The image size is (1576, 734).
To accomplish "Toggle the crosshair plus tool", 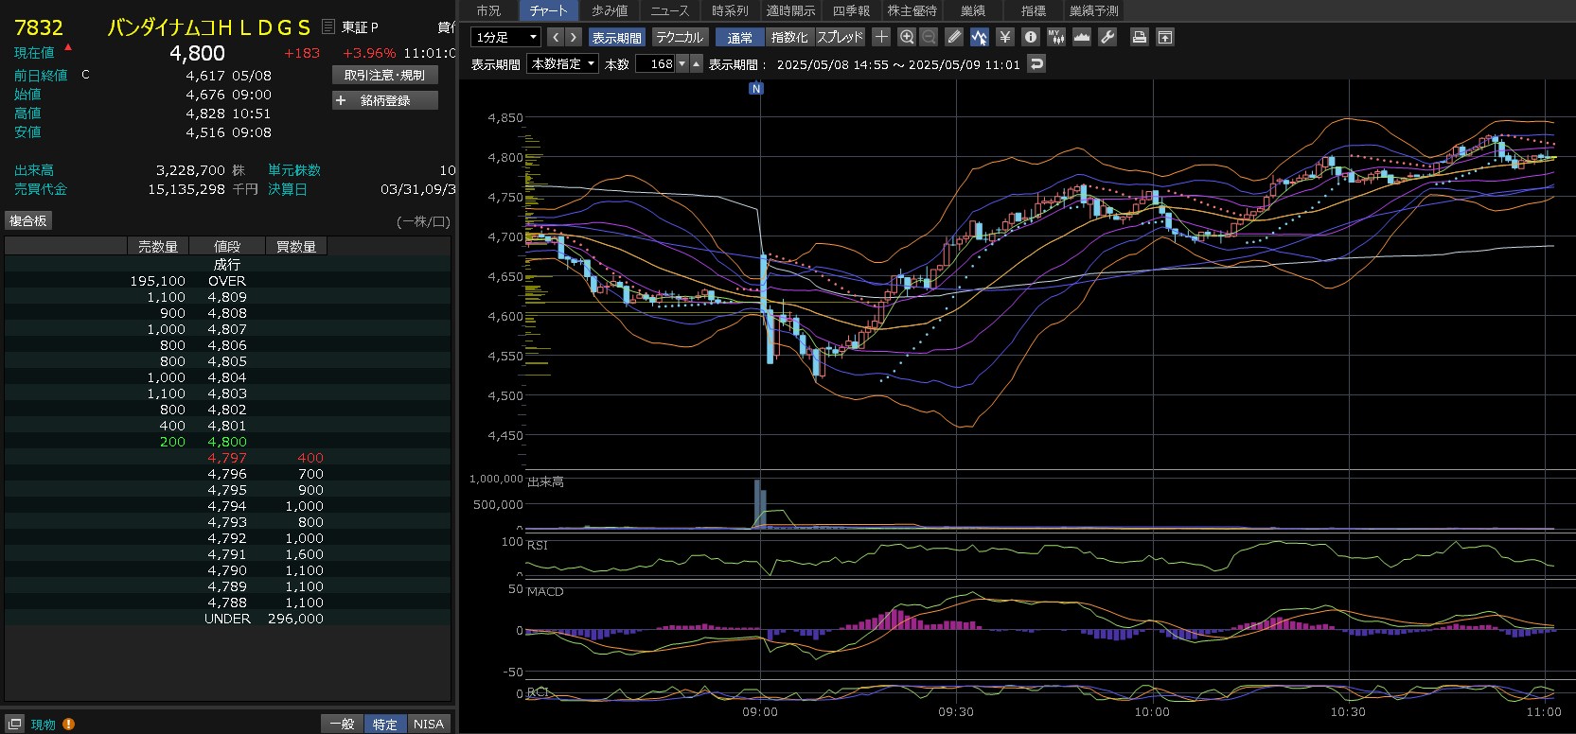I will tap(881, 37).
